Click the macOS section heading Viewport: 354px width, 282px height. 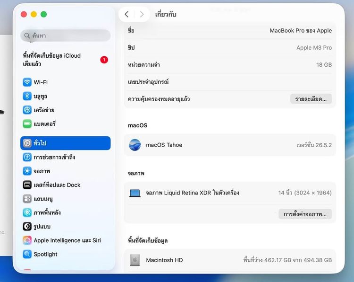pos(137,125)
